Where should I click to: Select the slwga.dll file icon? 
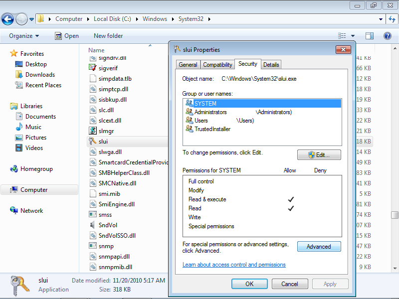tap(93, 152)
